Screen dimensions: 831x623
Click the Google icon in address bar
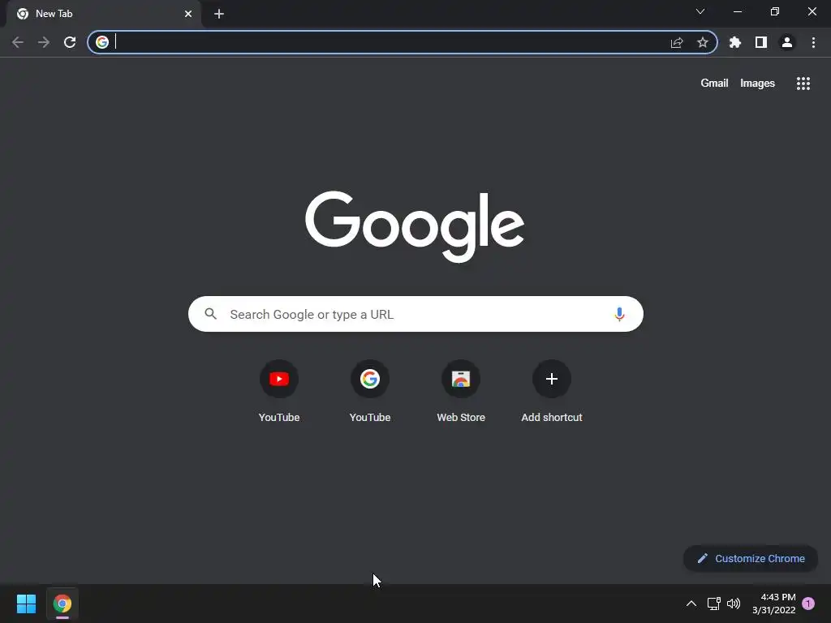point(102,42)
